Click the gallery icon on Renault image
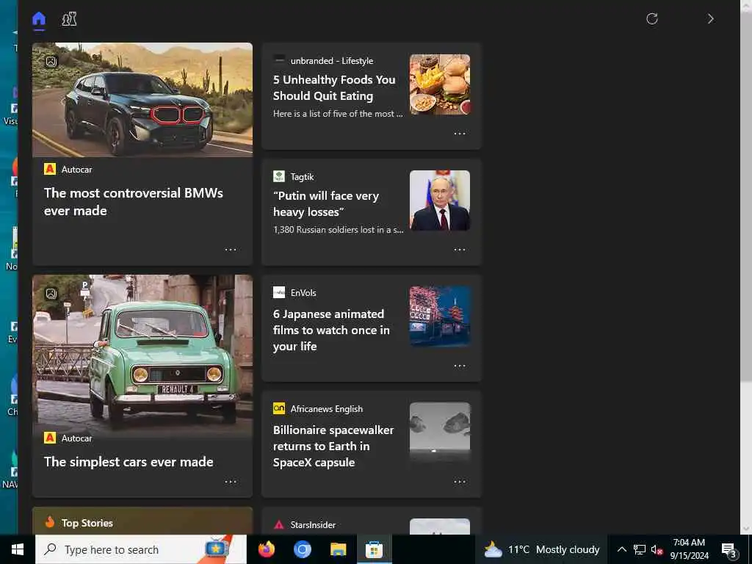The height and width of the screenshot is (564, 752). (51, 294)
